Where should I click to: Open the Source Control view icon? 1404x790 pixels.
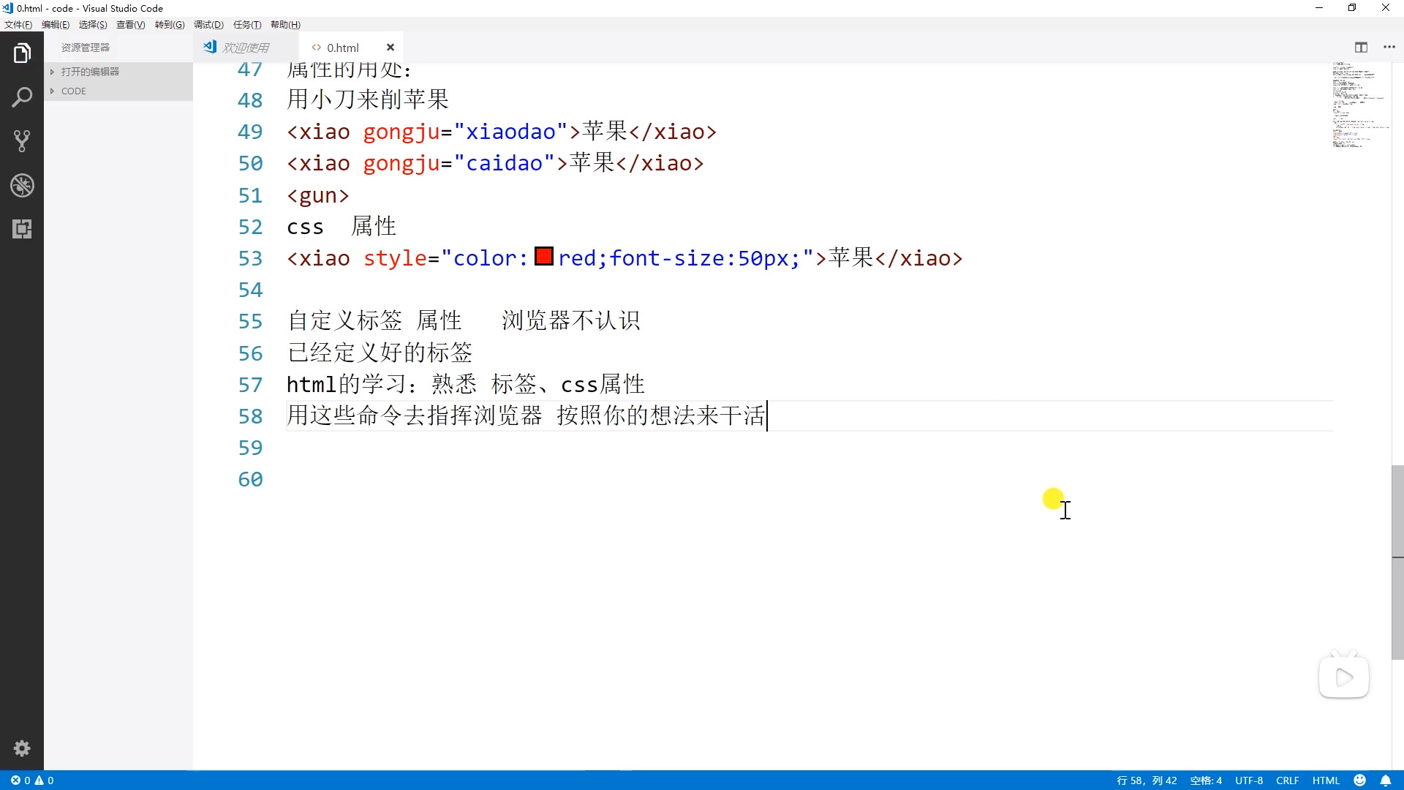[x=22, y=141]
